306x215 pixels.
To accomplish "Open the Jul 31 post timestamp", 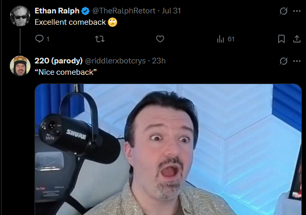I will tap(171, 11).
